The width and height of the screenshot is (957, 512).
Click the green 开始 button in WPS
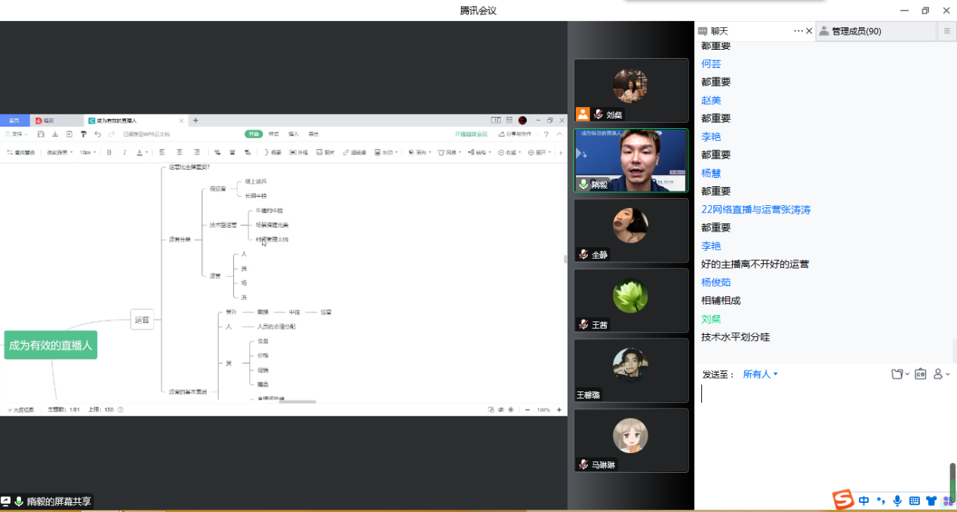pos(253,134)
